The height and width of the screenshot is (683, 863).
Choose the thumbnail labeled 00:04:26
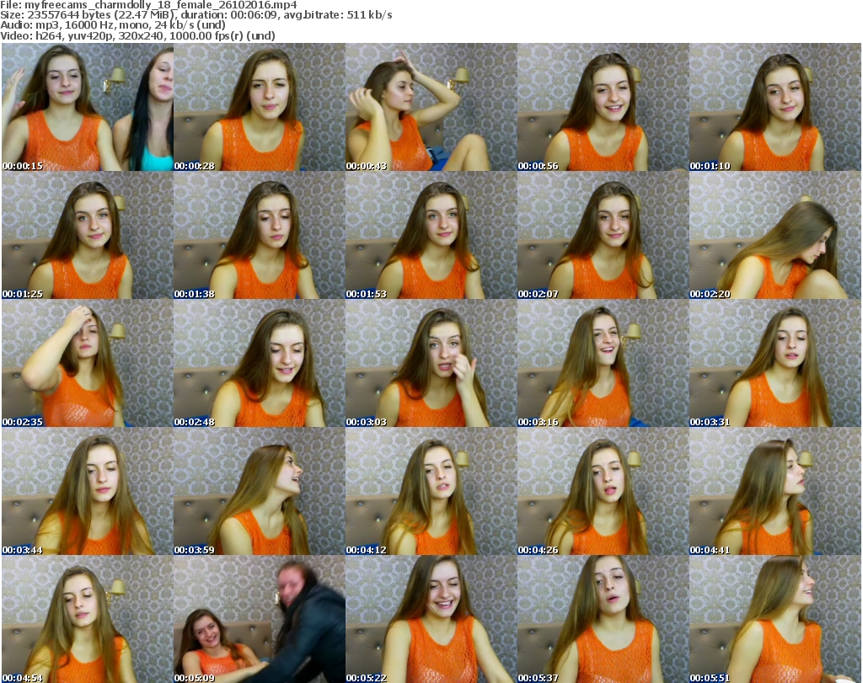[x=603, y=491]
